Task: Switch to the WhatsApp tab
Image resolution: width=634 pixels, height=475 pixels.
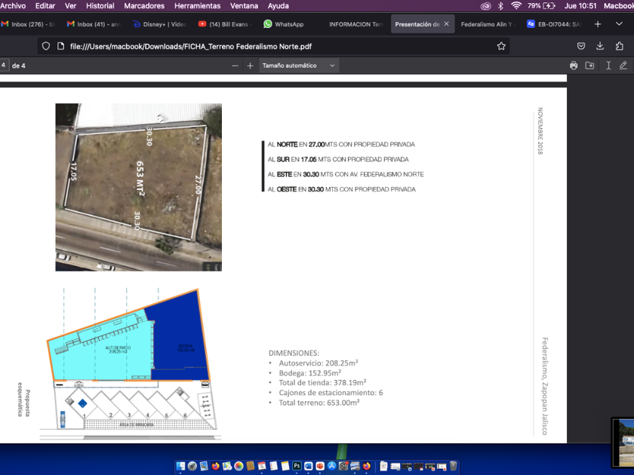Action: pyautogui.click(x=284, y=24)
